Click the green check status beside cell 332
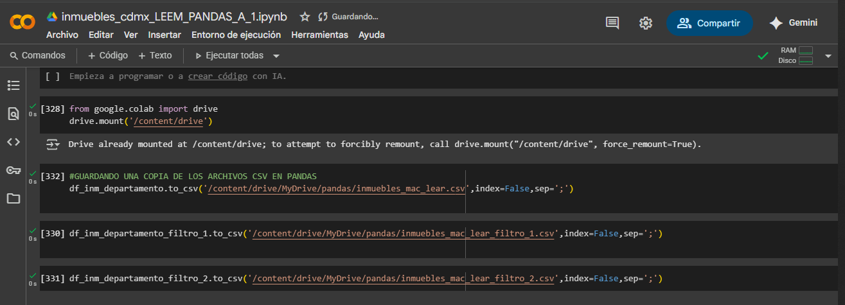Viewport: 845px width, 305px height. pyautogui.click(x=32, y=173)
